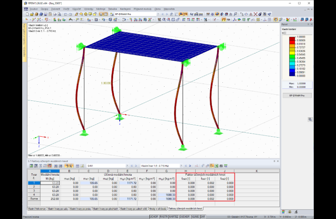Switch to Vlastní tvary po plochách tab
The height and width of the screenshot is (219, 336).
point(105,209)
